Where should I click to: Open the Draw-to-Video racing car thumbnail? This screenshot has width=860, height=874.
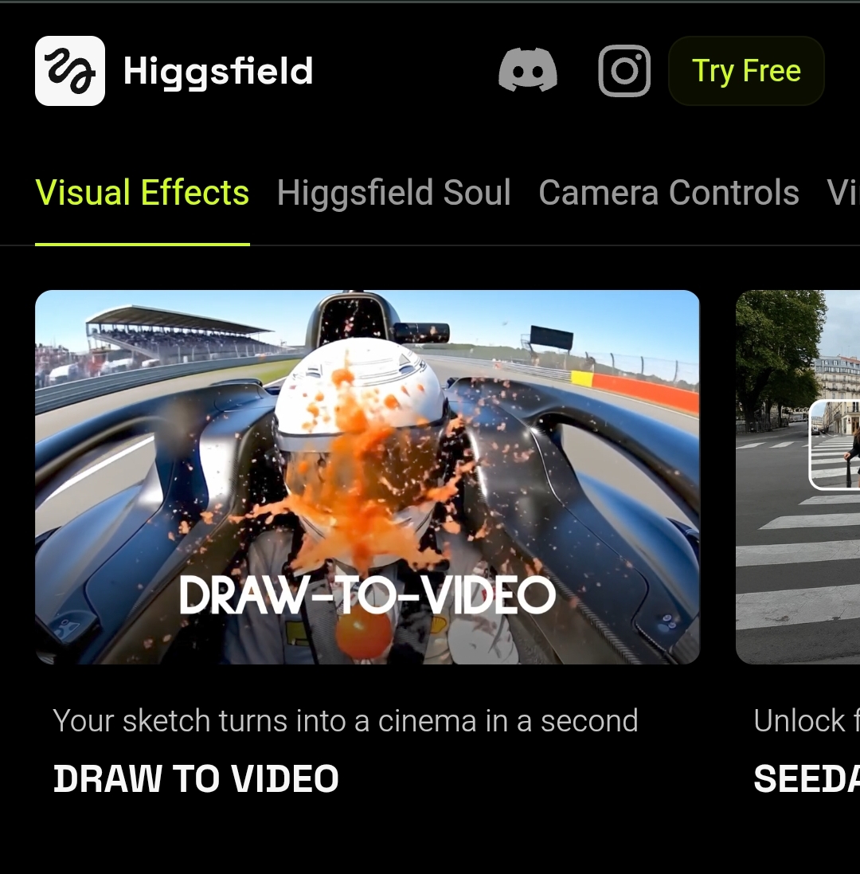tap(367, 477)
